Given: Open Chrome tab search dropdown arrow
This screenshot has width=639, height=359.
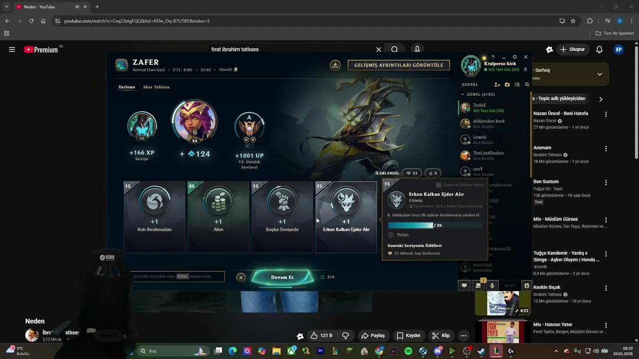Looking at the screenshot, I should pyautogui.click(x=6, y=7).
